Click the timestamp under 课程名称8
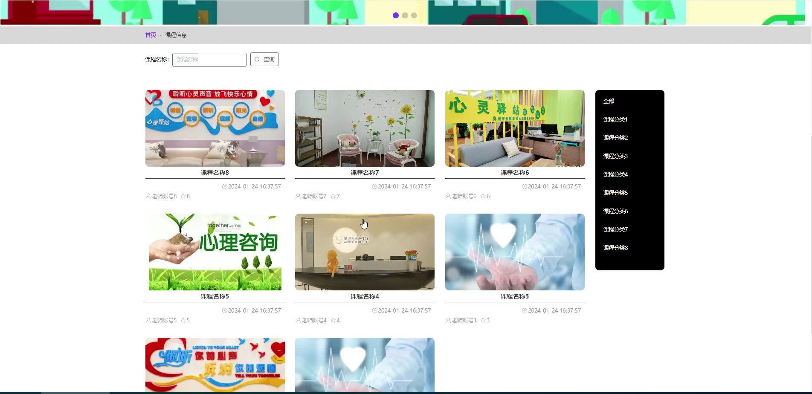 (255, 186)
